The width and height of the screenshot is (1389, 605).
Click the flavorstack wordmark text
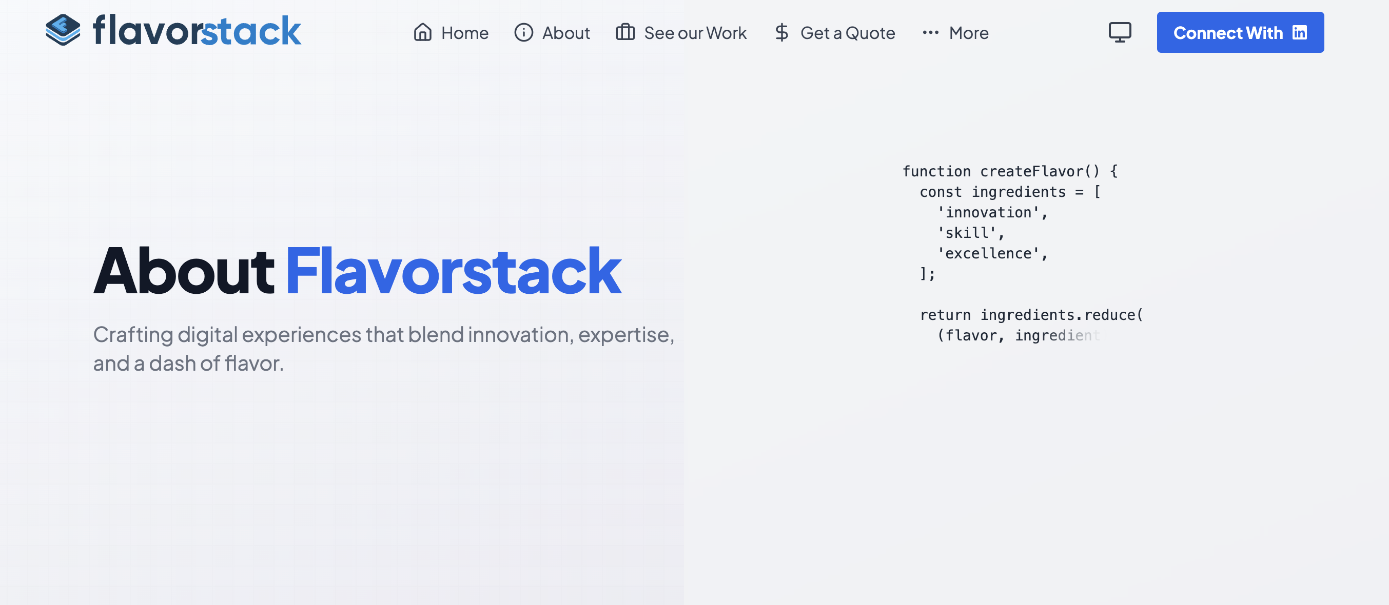[x=197, y=31]
